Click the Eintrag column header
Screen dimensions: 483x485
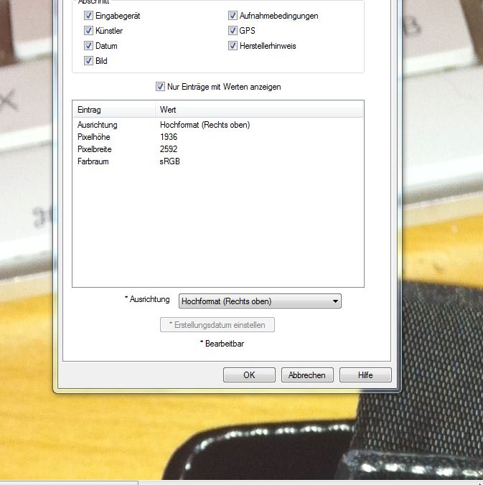tap(113, 110)
